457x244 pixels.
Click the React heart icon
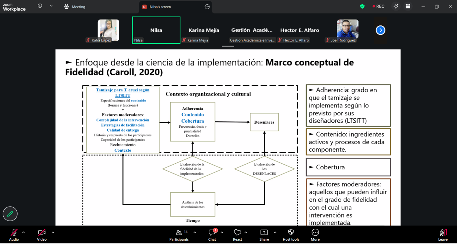click(x=237, y=235)
